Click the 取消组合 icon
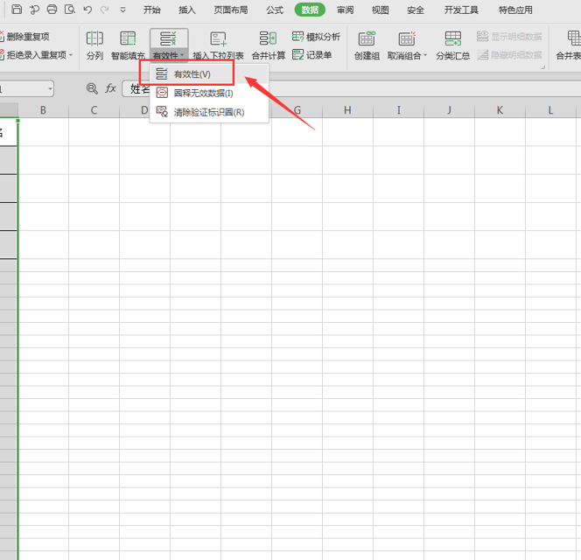The image size is (581, 560). click(x=407, y=38)
